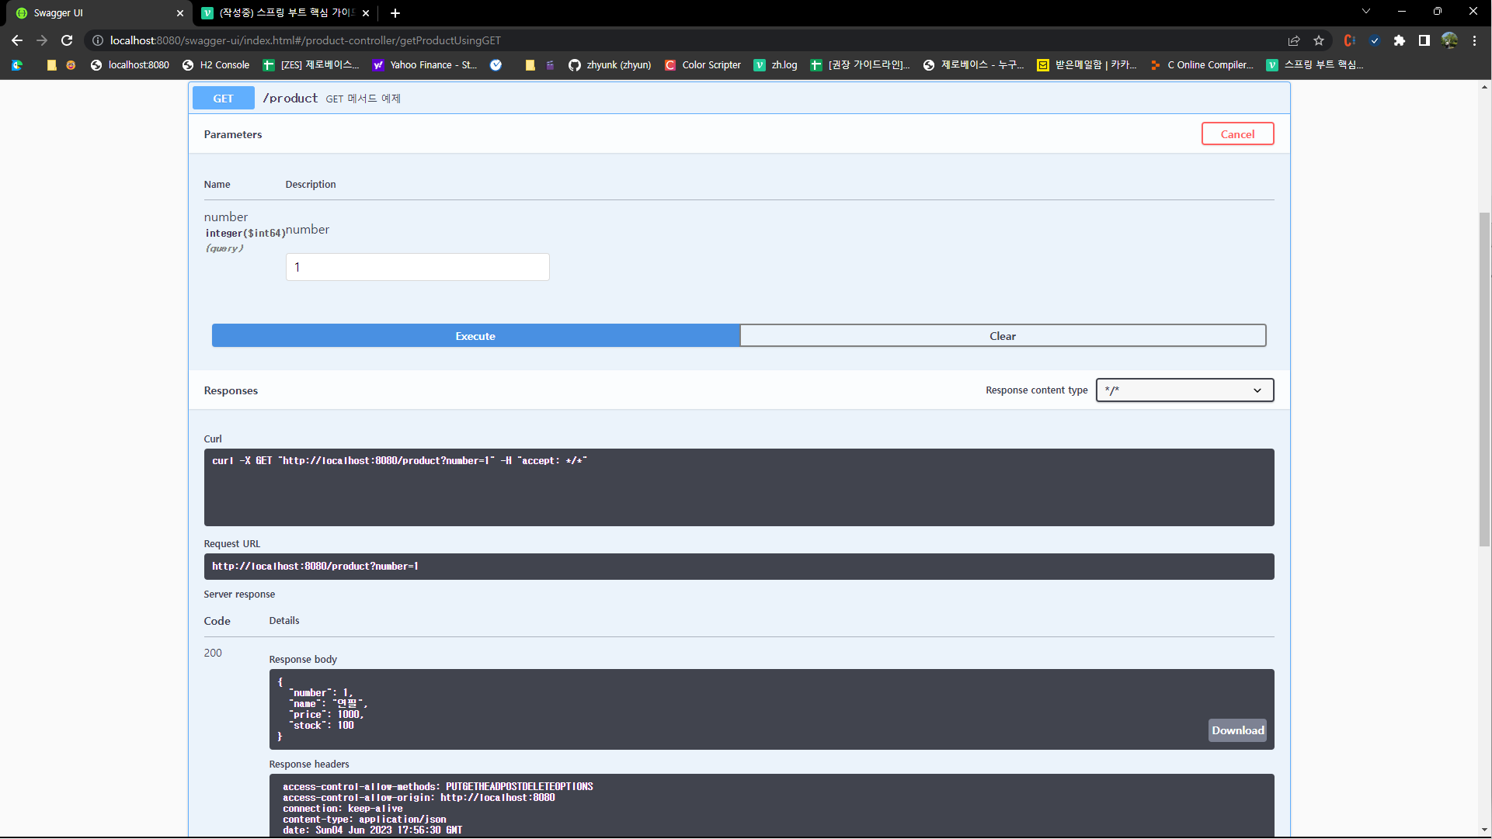Screen dimensions: 1492x839
Task: Open the zhyunk GitHub bookmark
Action: point(610,65)
